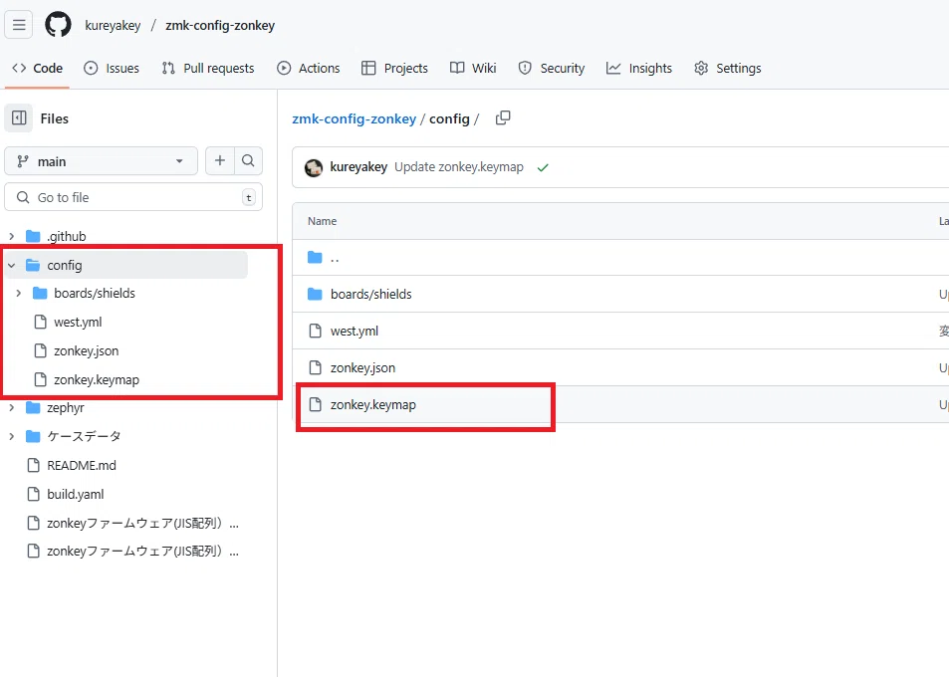Expand the ケースデータ folder chevron

tap(12, 436)
